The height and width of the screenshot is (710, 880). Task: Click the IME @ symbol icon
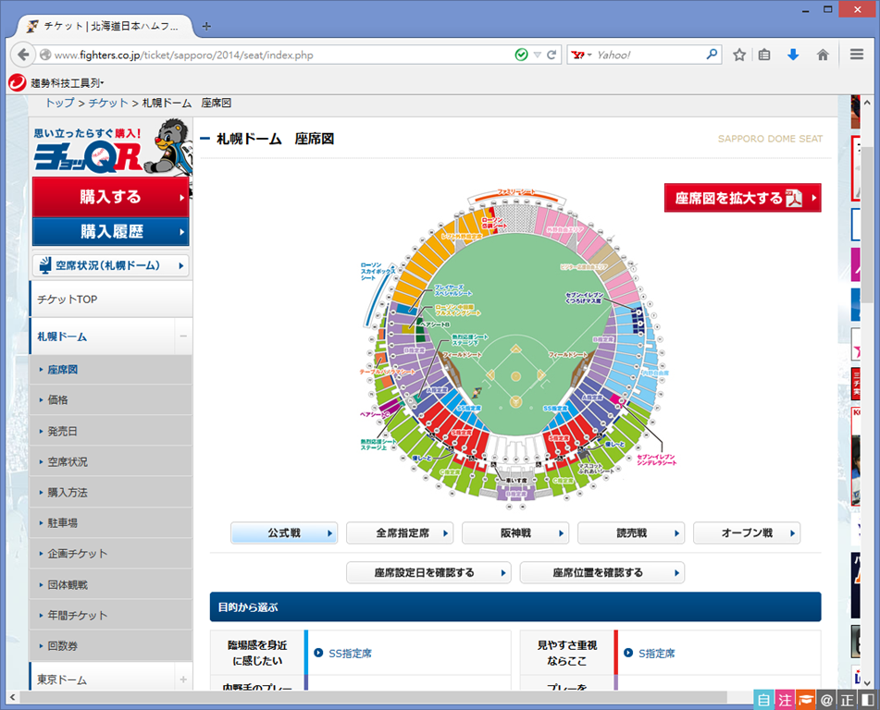click(826, 699)
